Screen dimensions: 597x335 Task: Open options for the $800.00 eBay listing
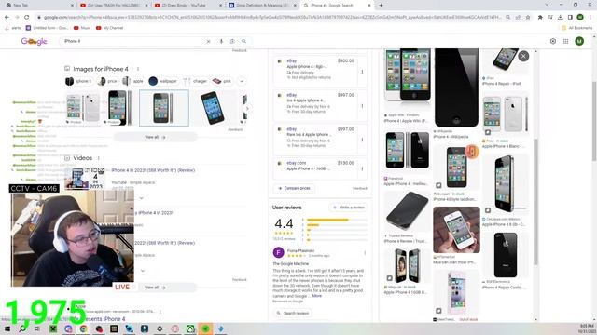coord(362,72)
